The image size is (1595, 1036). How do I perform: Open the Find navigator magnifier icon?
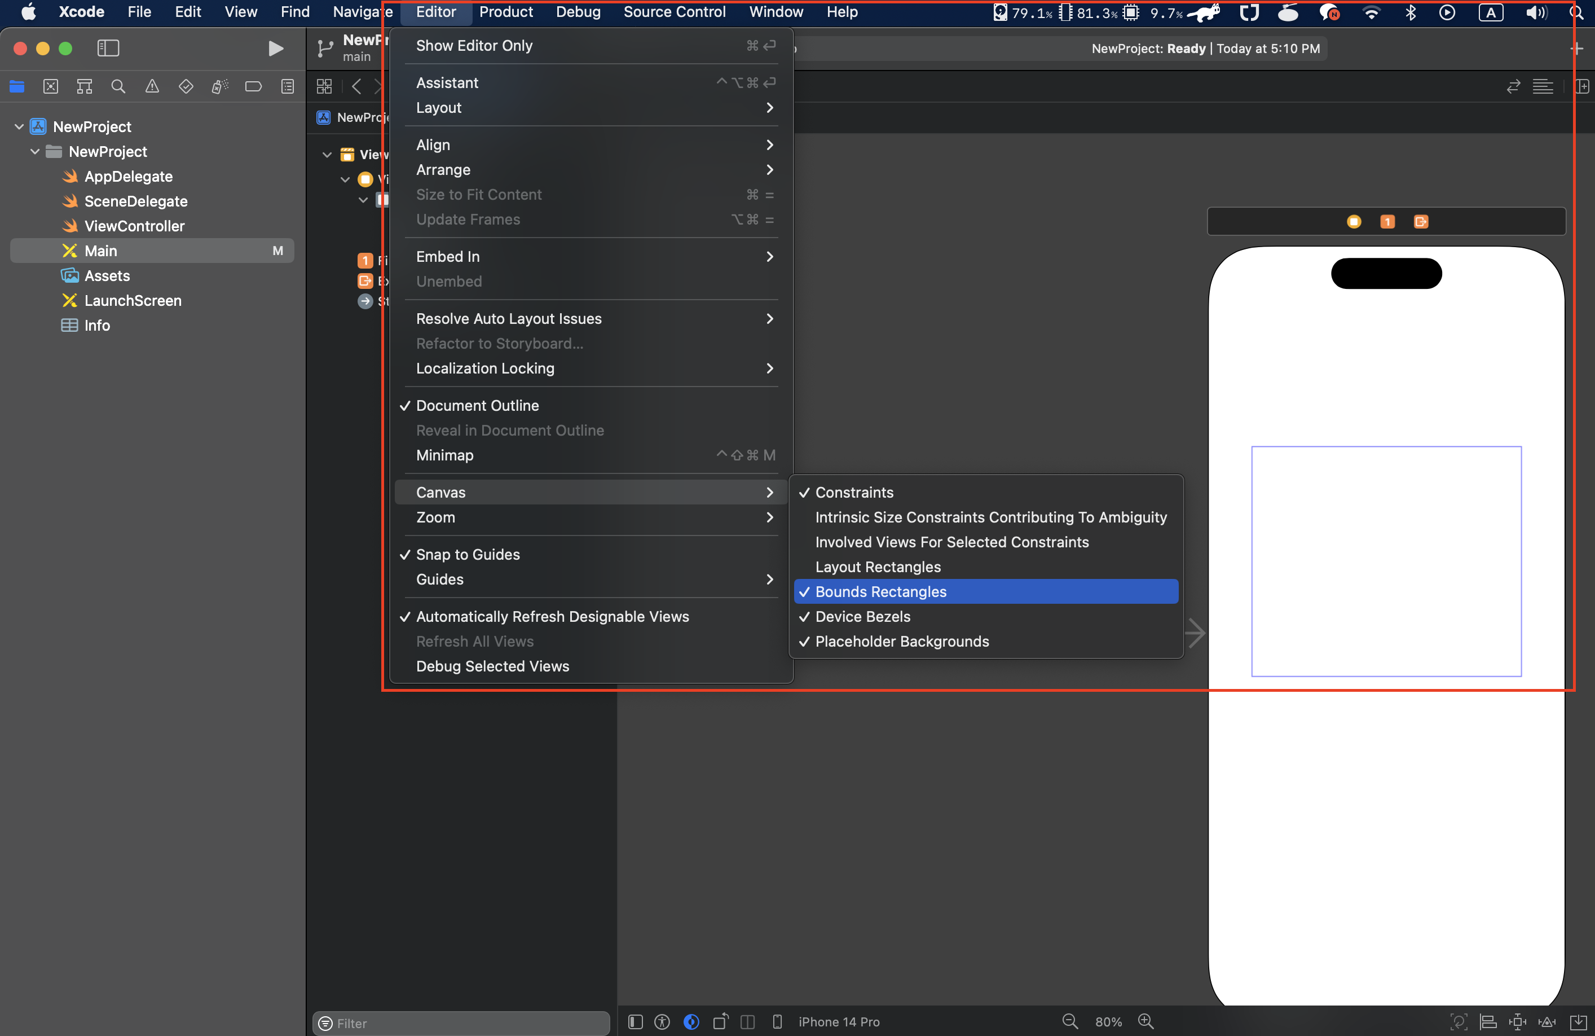tap(118, 86)
